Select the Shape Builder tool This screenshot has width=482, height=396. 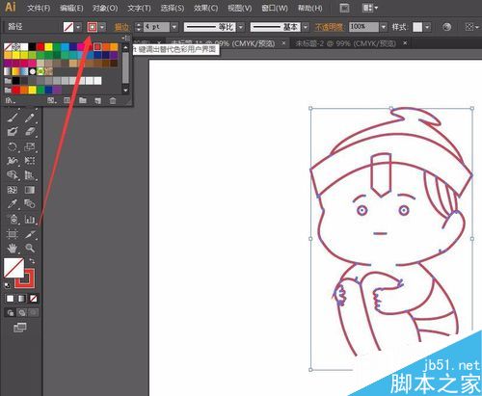(x=13, y=175)
